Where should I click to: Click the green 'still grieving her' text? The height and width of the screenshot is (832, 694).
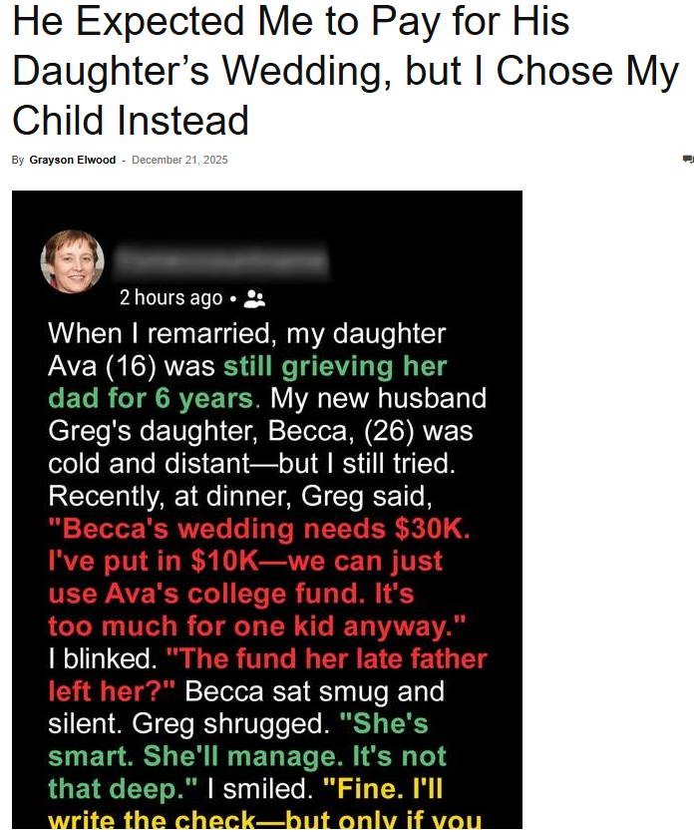click(335, 366)
